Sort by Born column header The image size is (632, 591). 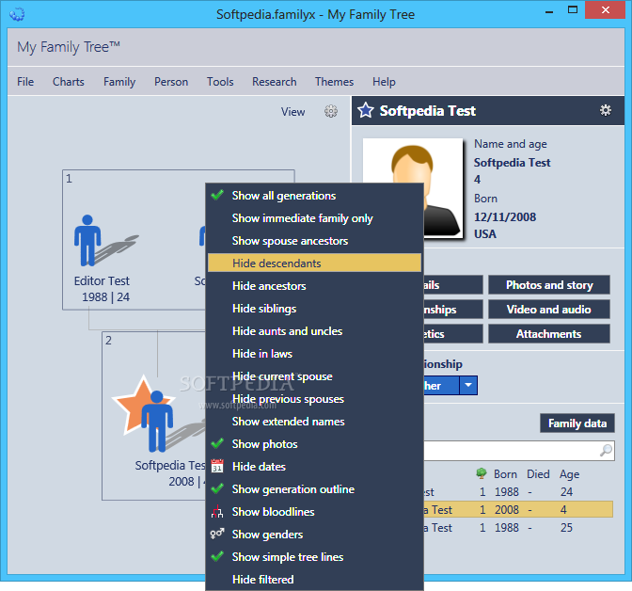505,474
